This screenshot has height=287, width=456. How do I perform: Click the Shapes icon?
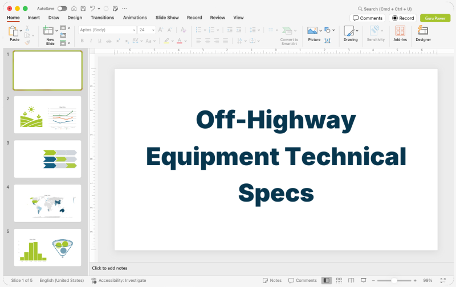click(327, 30)
